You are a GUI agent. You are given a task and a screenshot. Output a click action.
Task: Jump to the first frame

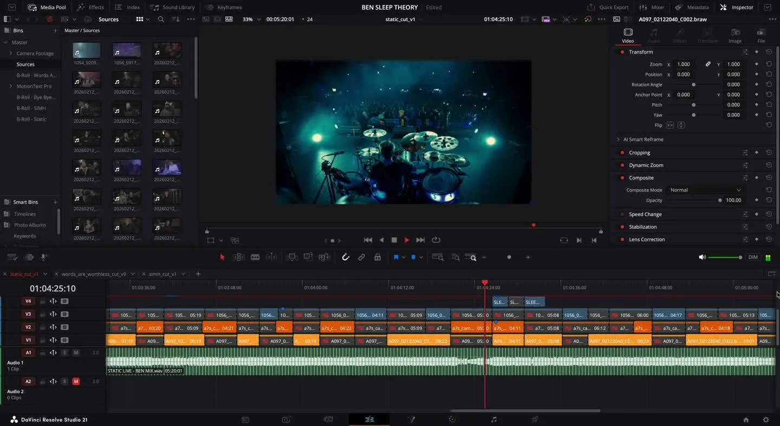[x=368, y=240]
